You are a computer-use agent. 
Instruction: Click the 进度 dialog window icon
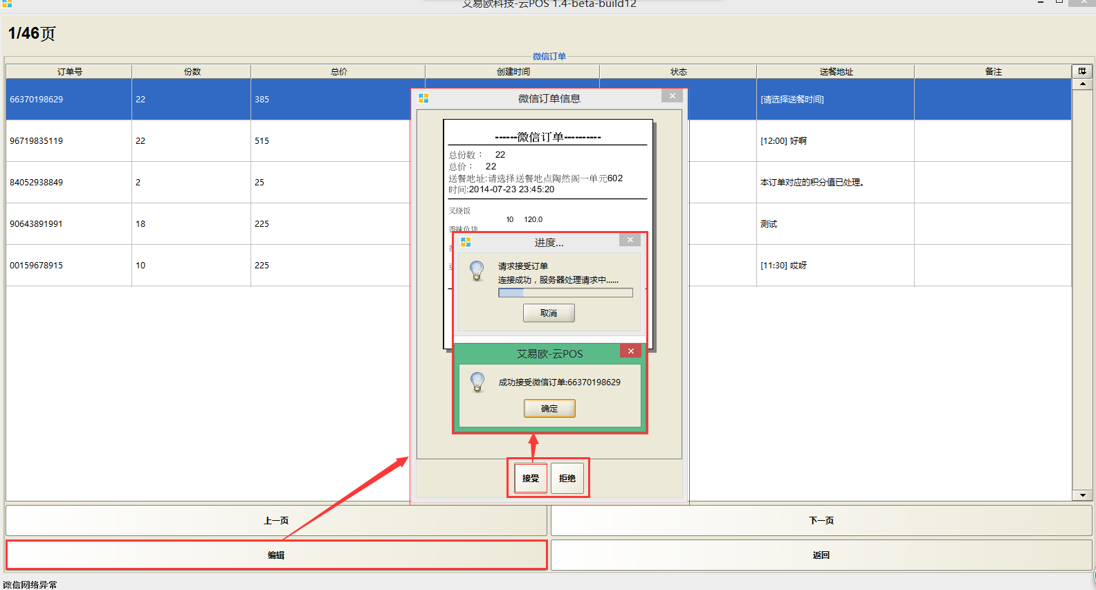tap(466, 242)
